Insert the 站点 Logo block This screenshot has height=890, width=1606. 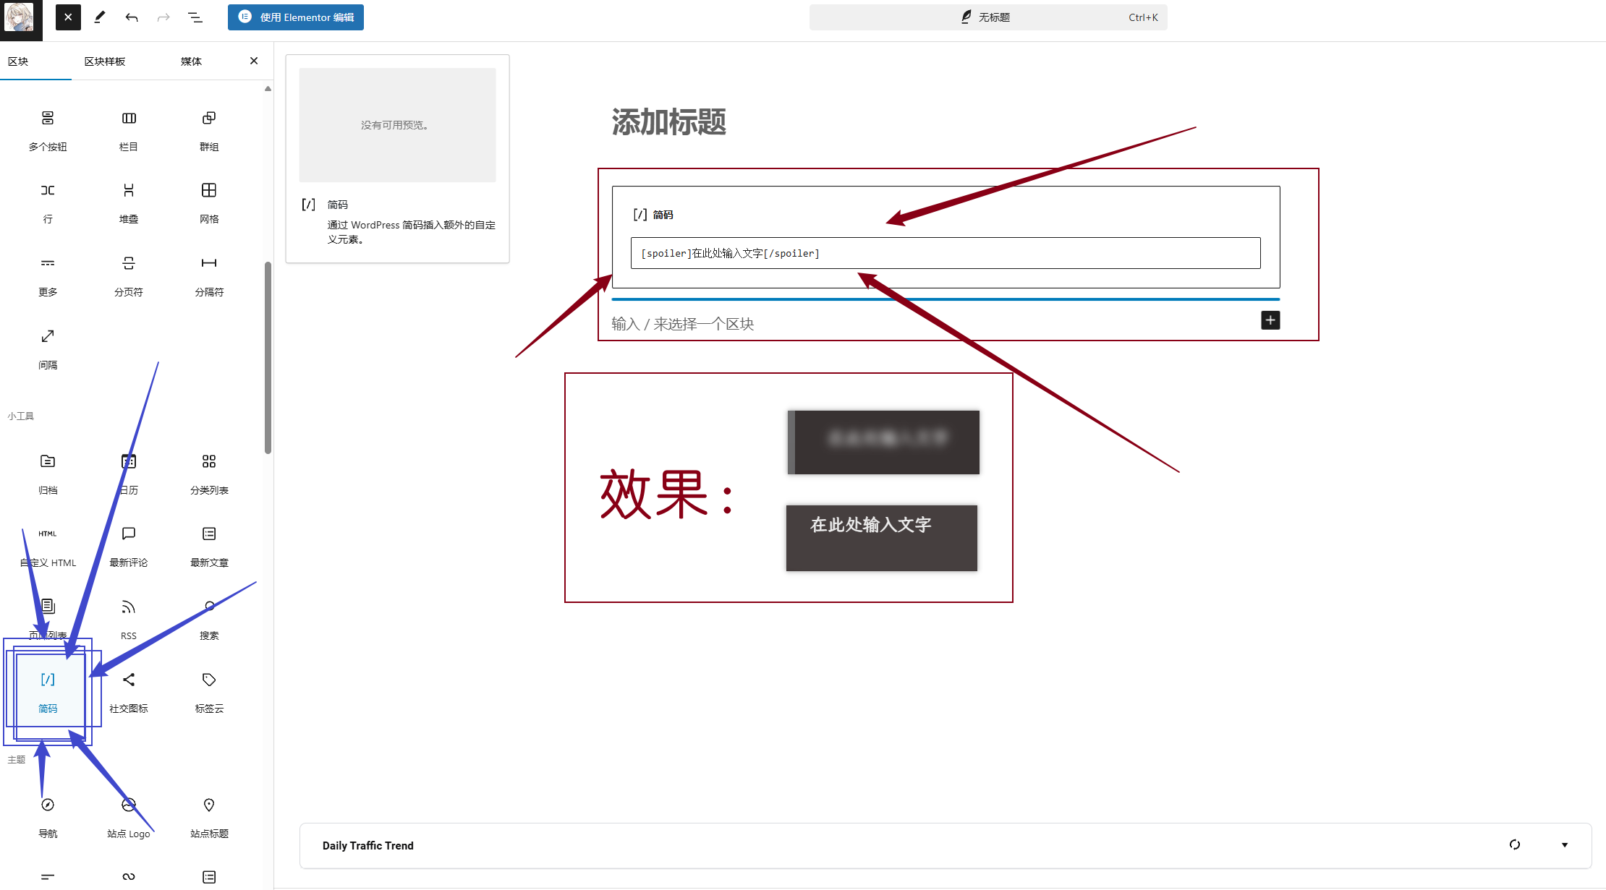(x=129, y=818)
